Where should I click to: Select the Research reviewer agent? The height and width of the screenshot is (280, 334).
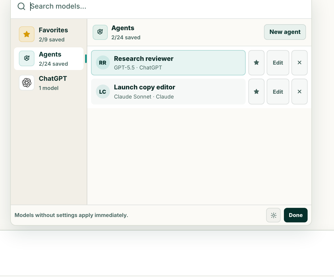coord(168,63)
